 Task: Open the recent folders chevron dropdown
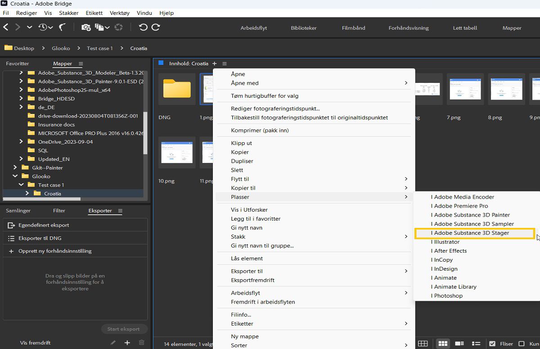(x=29, y=27)
